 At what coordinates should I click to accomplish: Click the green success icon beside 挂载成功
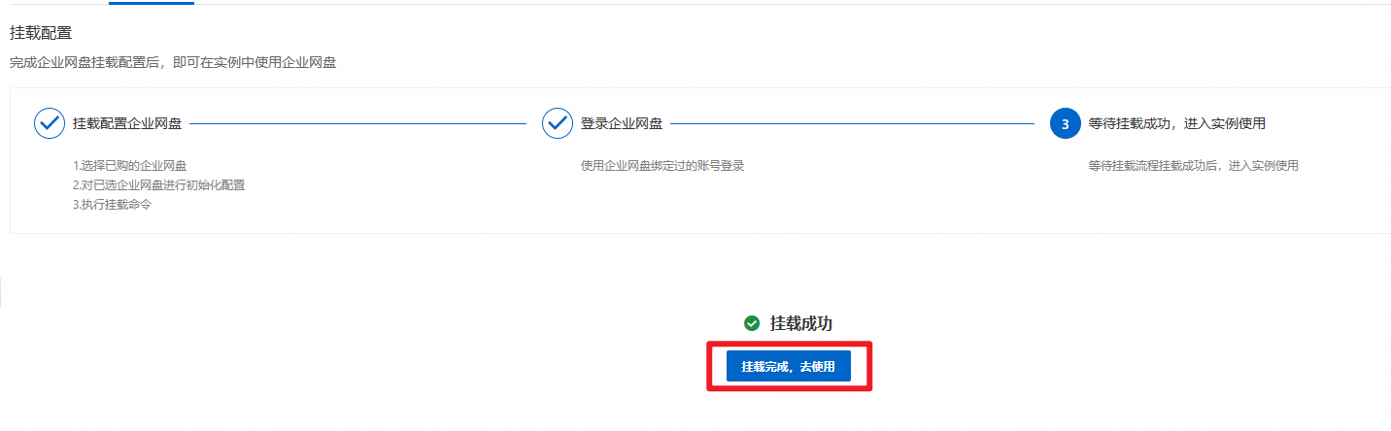tap(751, 323)
